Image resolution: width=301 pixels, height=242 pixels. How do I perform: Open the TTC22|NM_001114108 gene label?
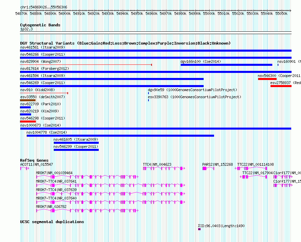(x=255, y=164)
